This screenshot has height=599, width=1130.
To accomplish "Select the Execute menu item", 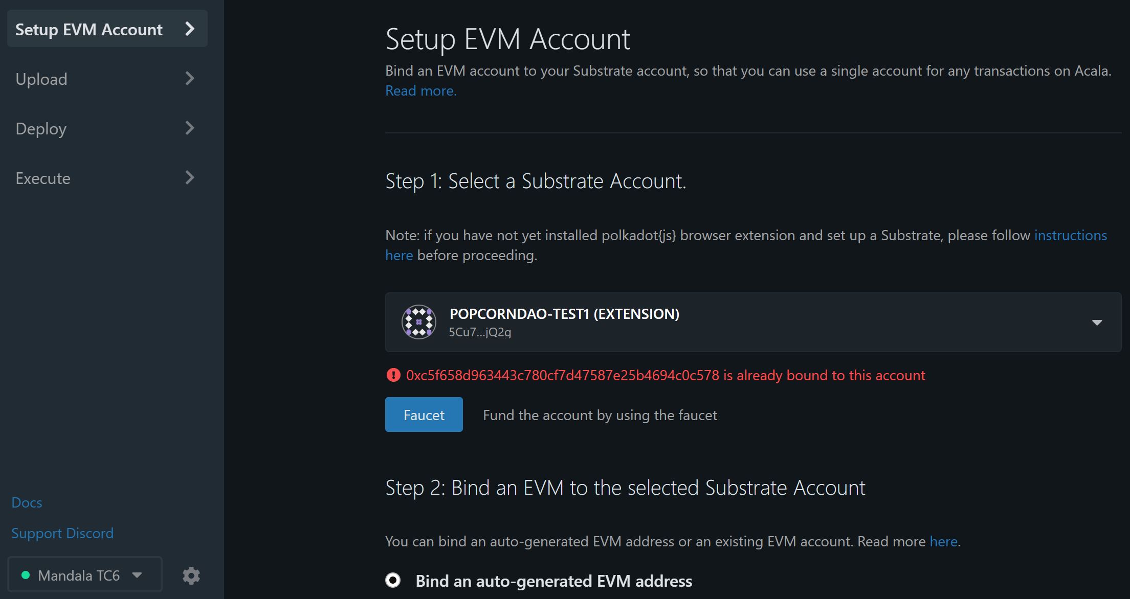I will point(43,178).
